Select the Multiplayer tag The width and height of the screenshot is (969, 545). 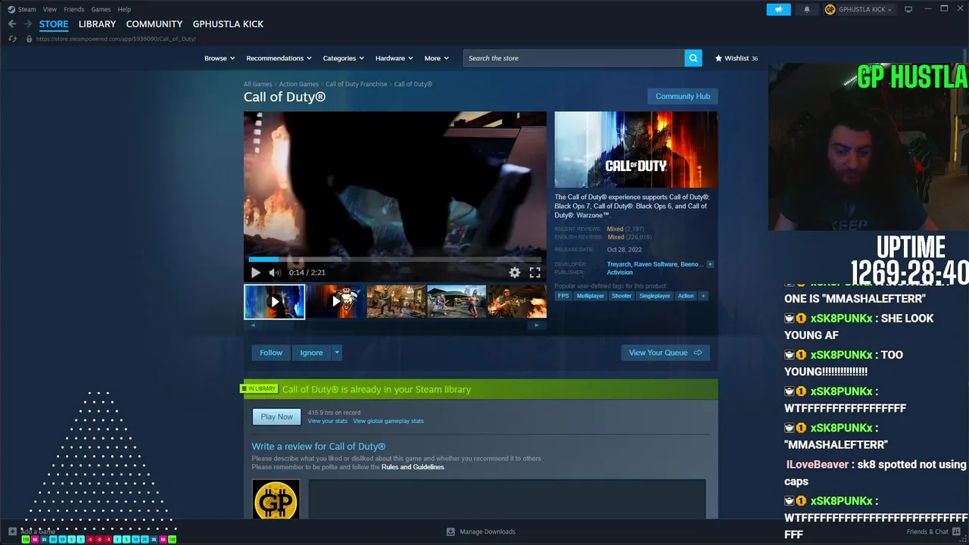(590, 296)
